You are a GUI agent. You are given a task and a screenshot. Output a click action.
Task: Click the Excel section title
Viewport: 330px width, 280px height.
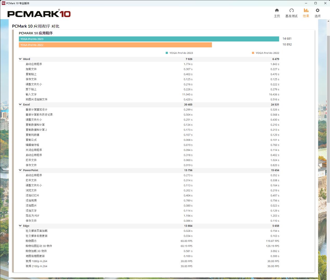click(27, 105)
